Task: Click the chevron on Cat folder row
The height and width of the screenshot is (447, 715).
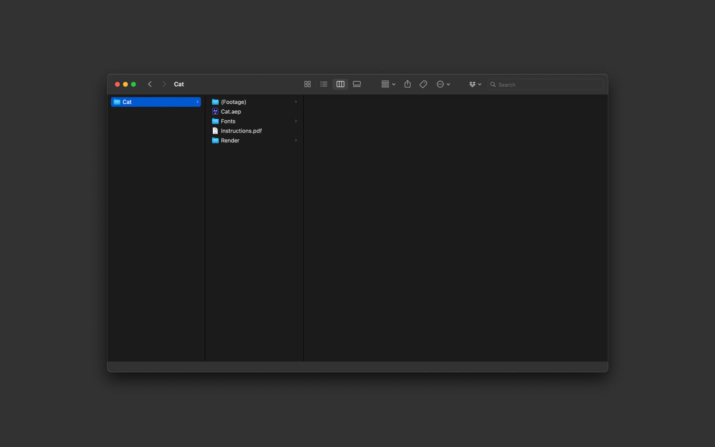Action: (197, 102)
